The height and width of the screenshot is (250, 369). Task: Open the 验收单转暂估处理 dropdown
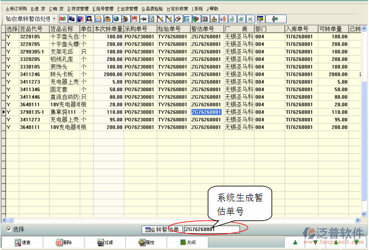pos(54,19)
